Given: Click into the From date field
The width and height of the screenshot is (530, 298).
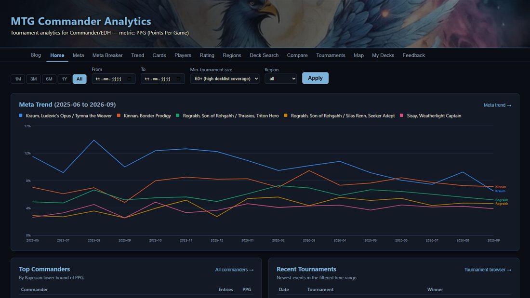Looking at the screenshot, I should click(x=114, y=79).
